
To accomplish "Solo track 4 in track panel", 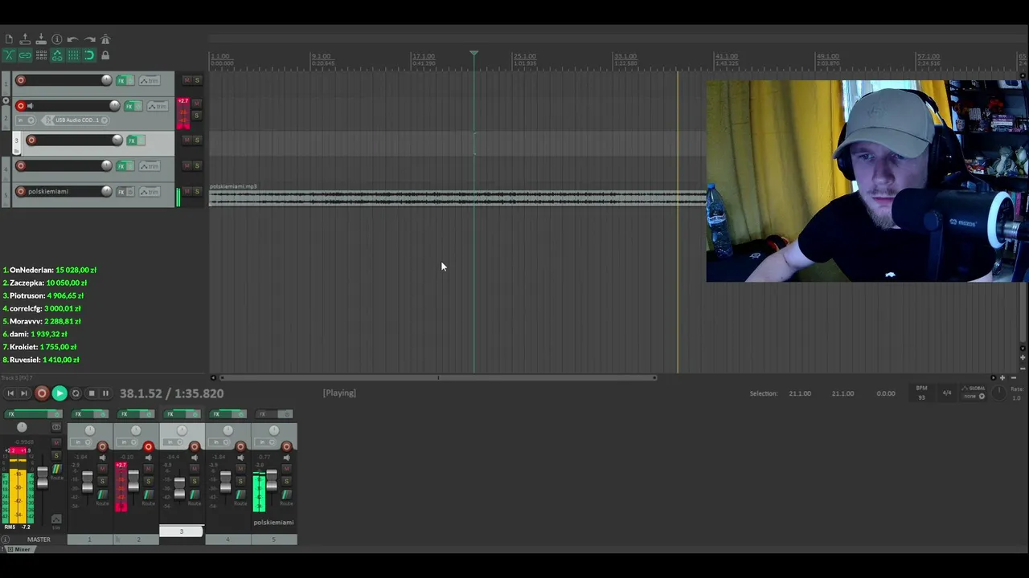I will (197, 165).
